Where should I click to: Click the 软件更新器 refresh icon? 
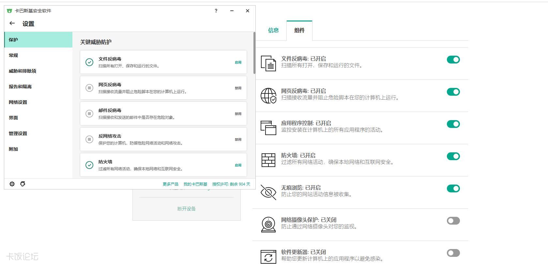click(x=268, y=257)
